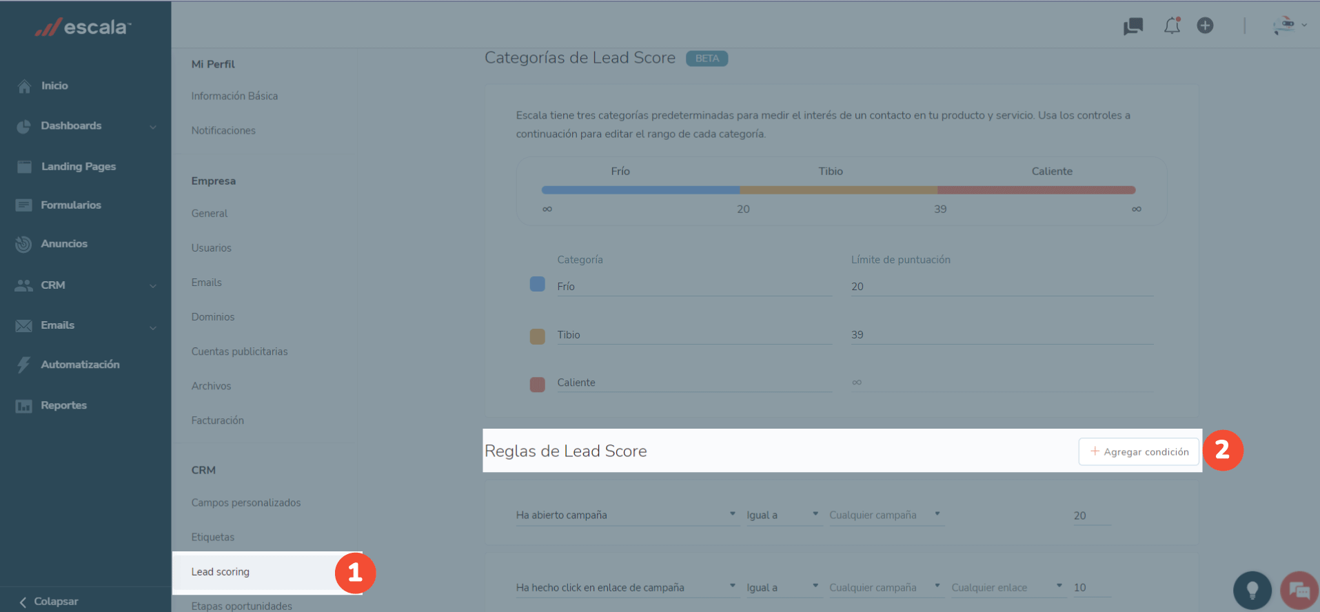
Task: Open the 'Cualquier enlace' dropdown
Action: pyautogui.click(x=1006, y=587)
